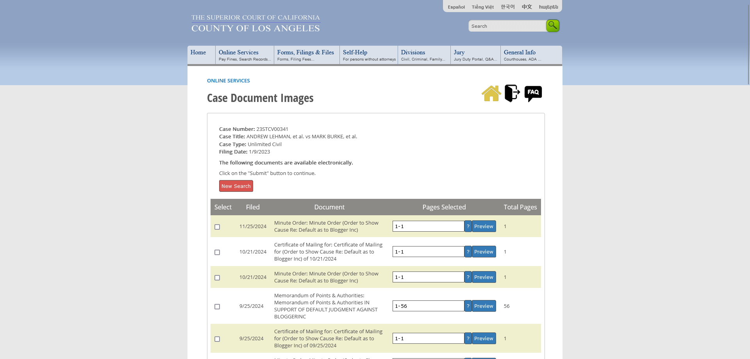Open Forms, Filings & Files menu
Screen dimensions: 750x359
coord(307,55)
